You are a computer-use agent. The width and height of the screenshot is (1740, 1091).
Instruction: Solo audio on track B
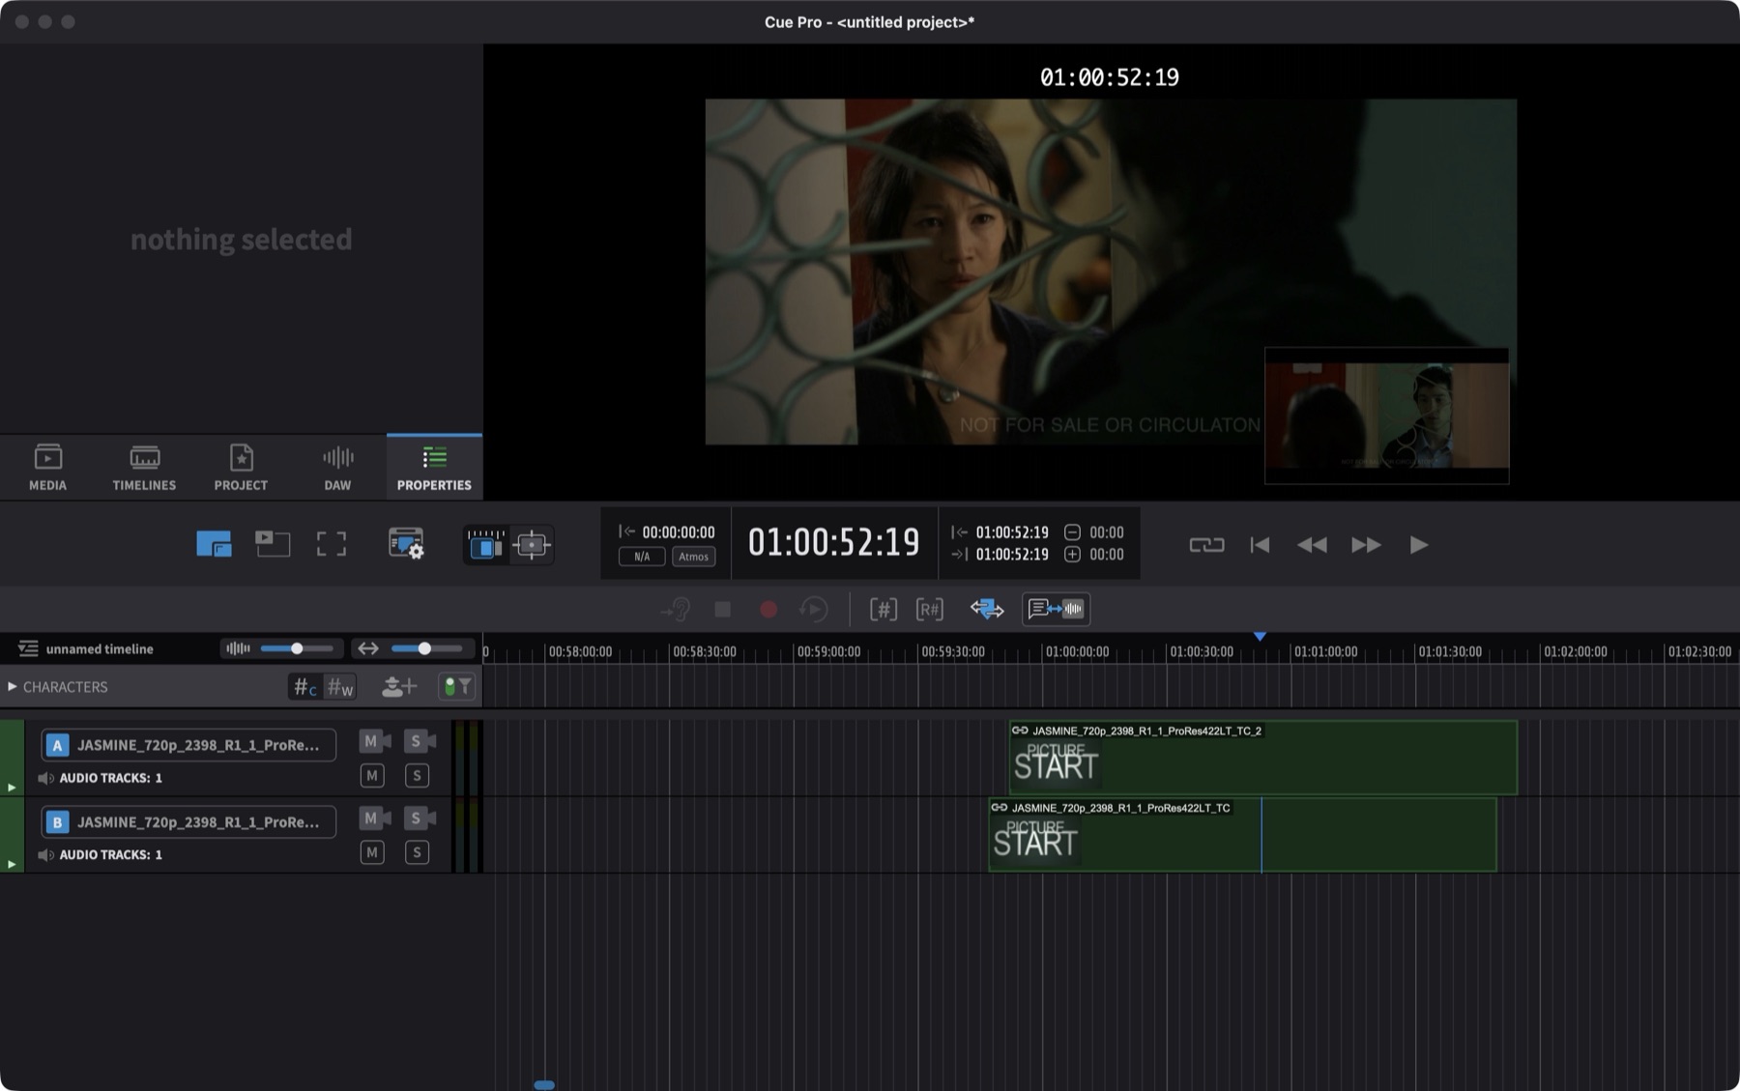pyautogui.click(x=417, y=852)
